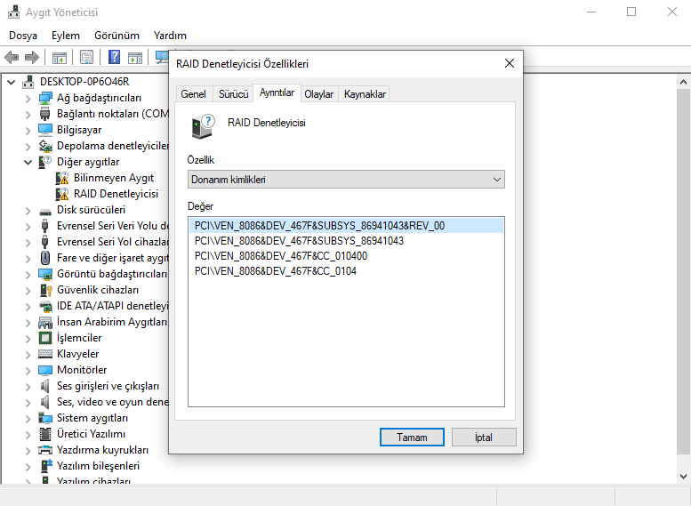Click the device tree scrollbar down arrow

683,477
